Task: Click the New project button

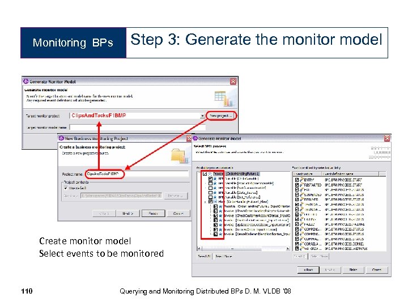Action: 221,116
